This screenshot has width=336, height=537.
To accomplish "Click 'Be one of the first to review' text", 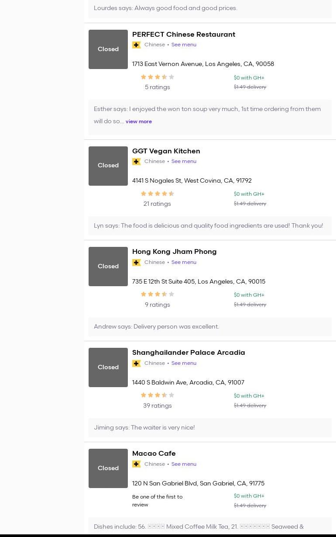I will pos(157,501).
